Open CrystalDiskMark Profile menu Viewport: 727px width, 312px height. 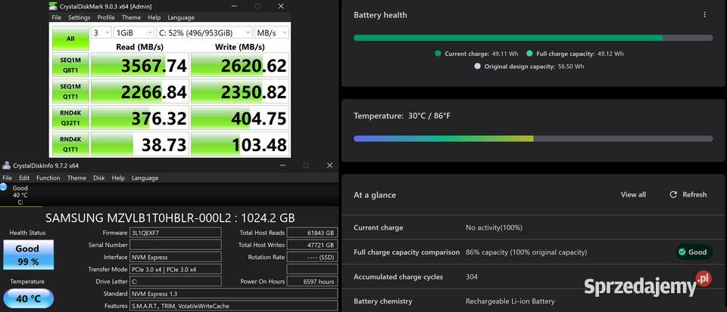tap(106, 17)
